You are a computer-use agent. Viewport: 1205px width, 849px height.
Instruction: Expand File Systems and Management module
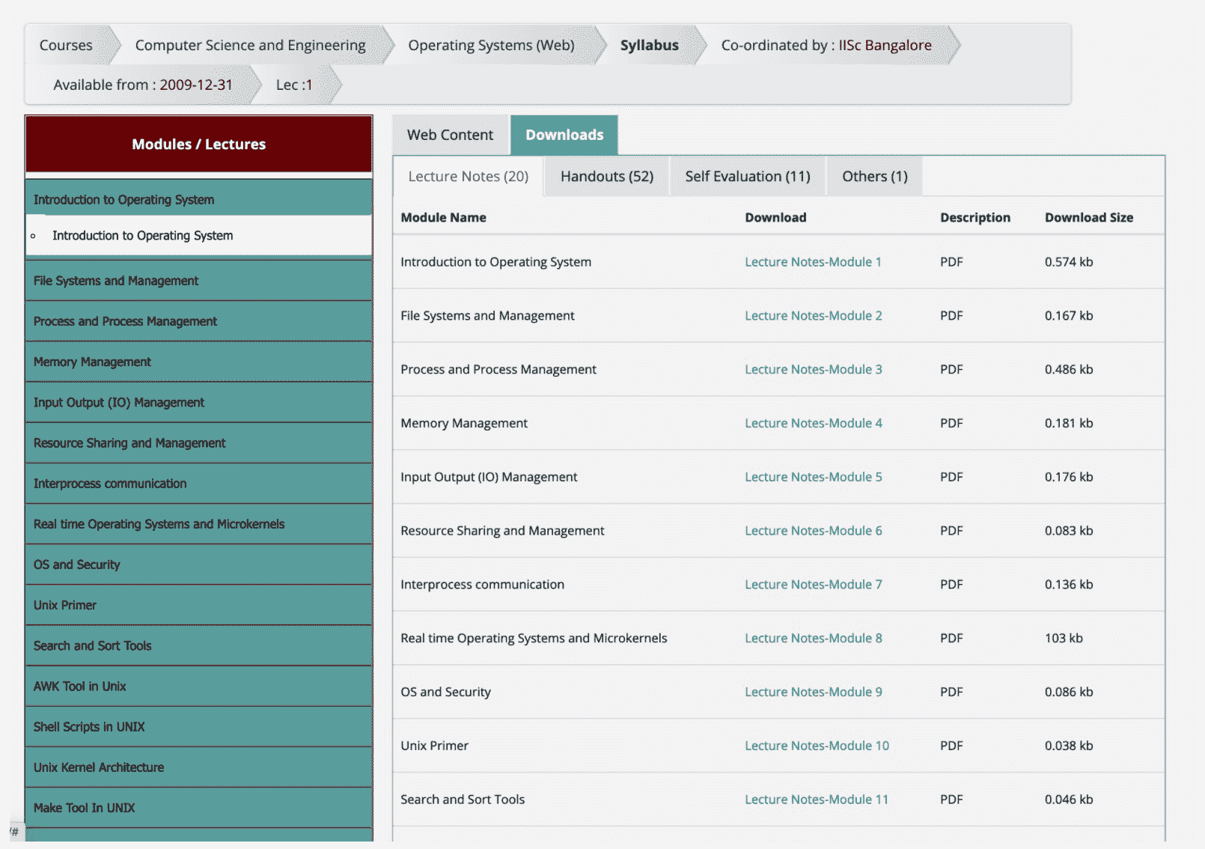pos(116,281)
